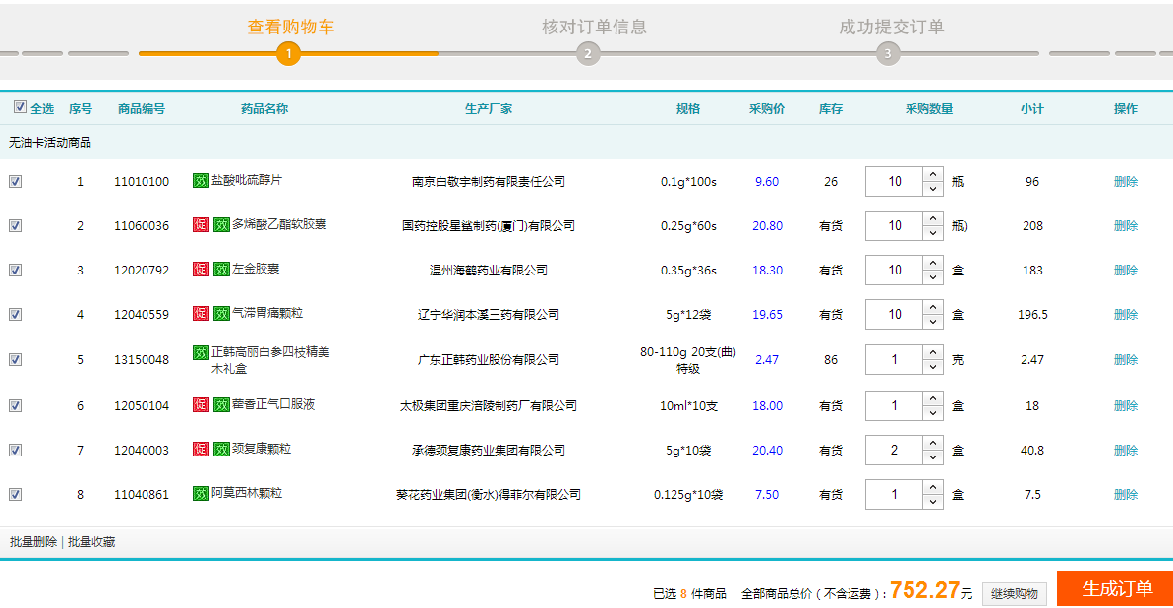Delete item 8 阿莫西林颗粒 via 删除

click(x=1125, y=494)
